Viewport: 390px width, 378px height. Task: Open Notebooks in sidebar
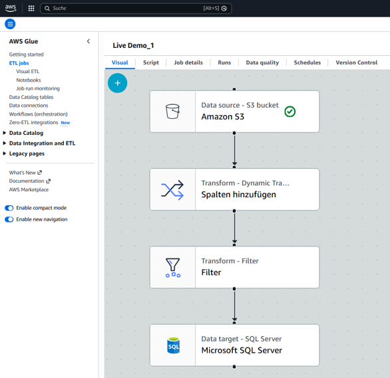29,80
